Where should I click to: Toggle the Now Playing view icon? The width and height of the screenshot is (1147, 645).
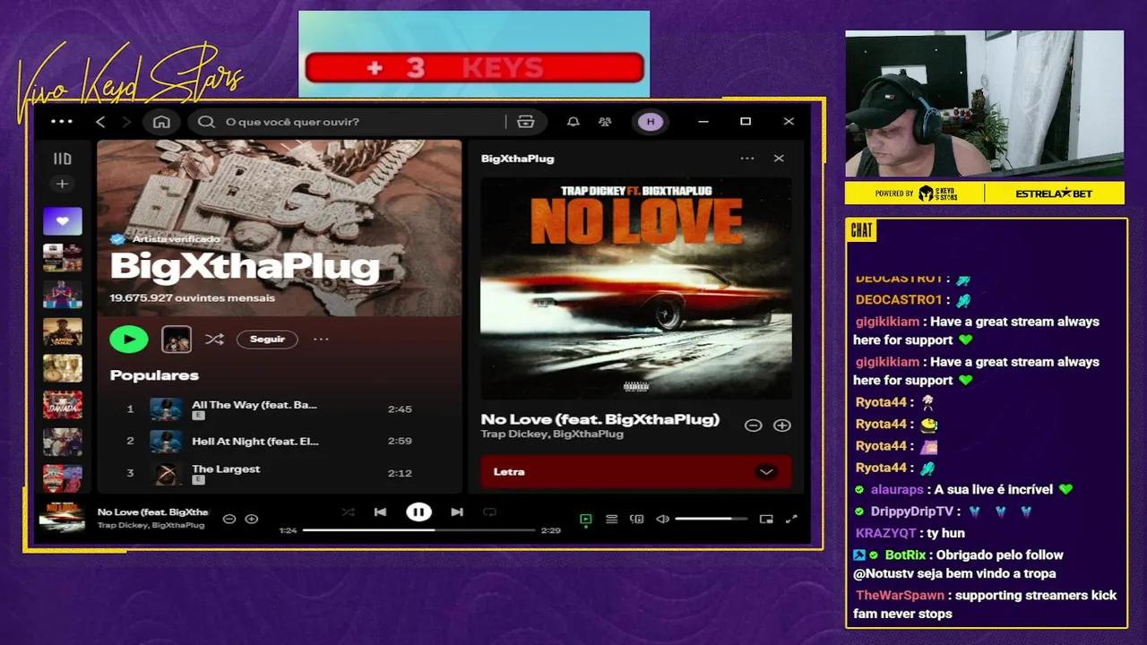[x=585, y=519]
